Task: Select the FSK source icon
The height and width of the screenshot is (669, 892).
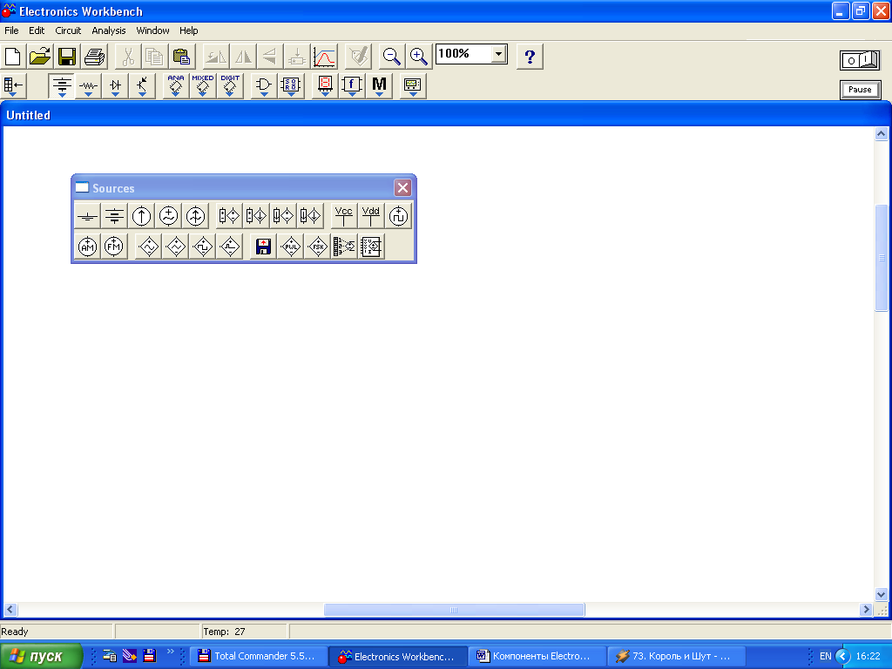Action: [317, 247]
